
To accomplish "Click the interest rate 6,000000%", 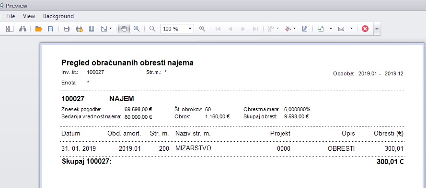I will tap(297, 110).
